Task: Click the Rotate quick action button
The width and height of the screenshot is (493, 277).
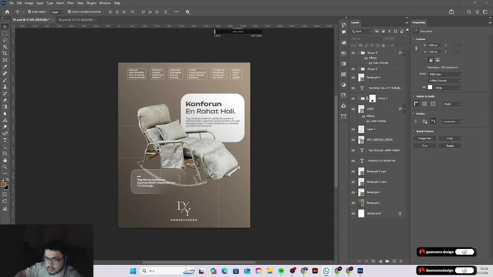Action: click(x=450, y=146)
